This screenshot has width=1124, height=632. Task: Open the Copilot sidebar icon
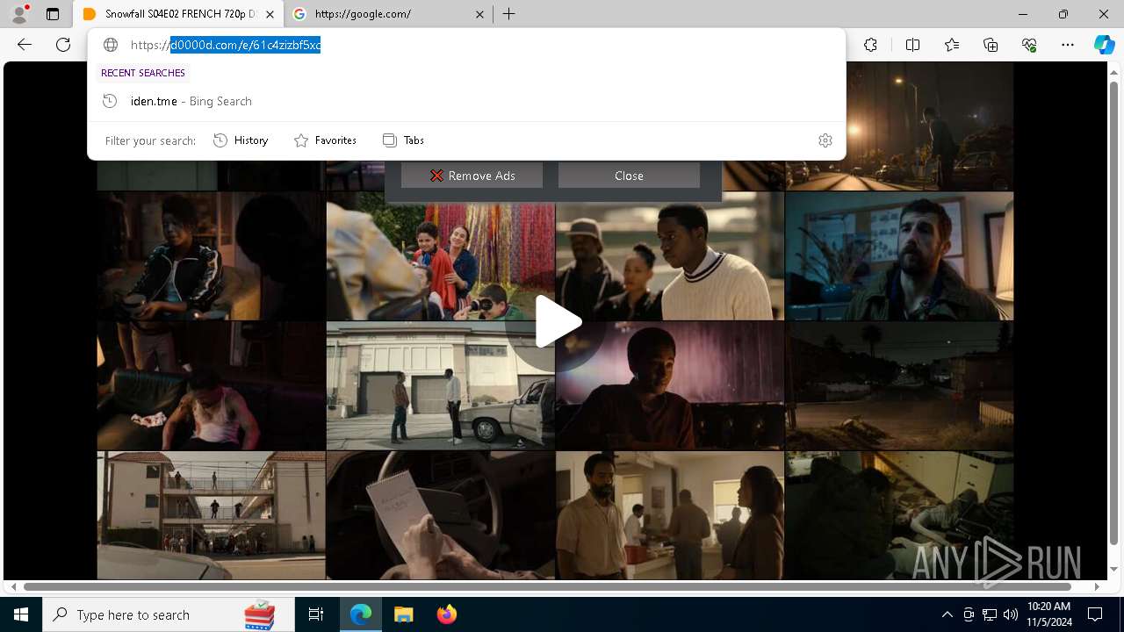pos(1104,45)
